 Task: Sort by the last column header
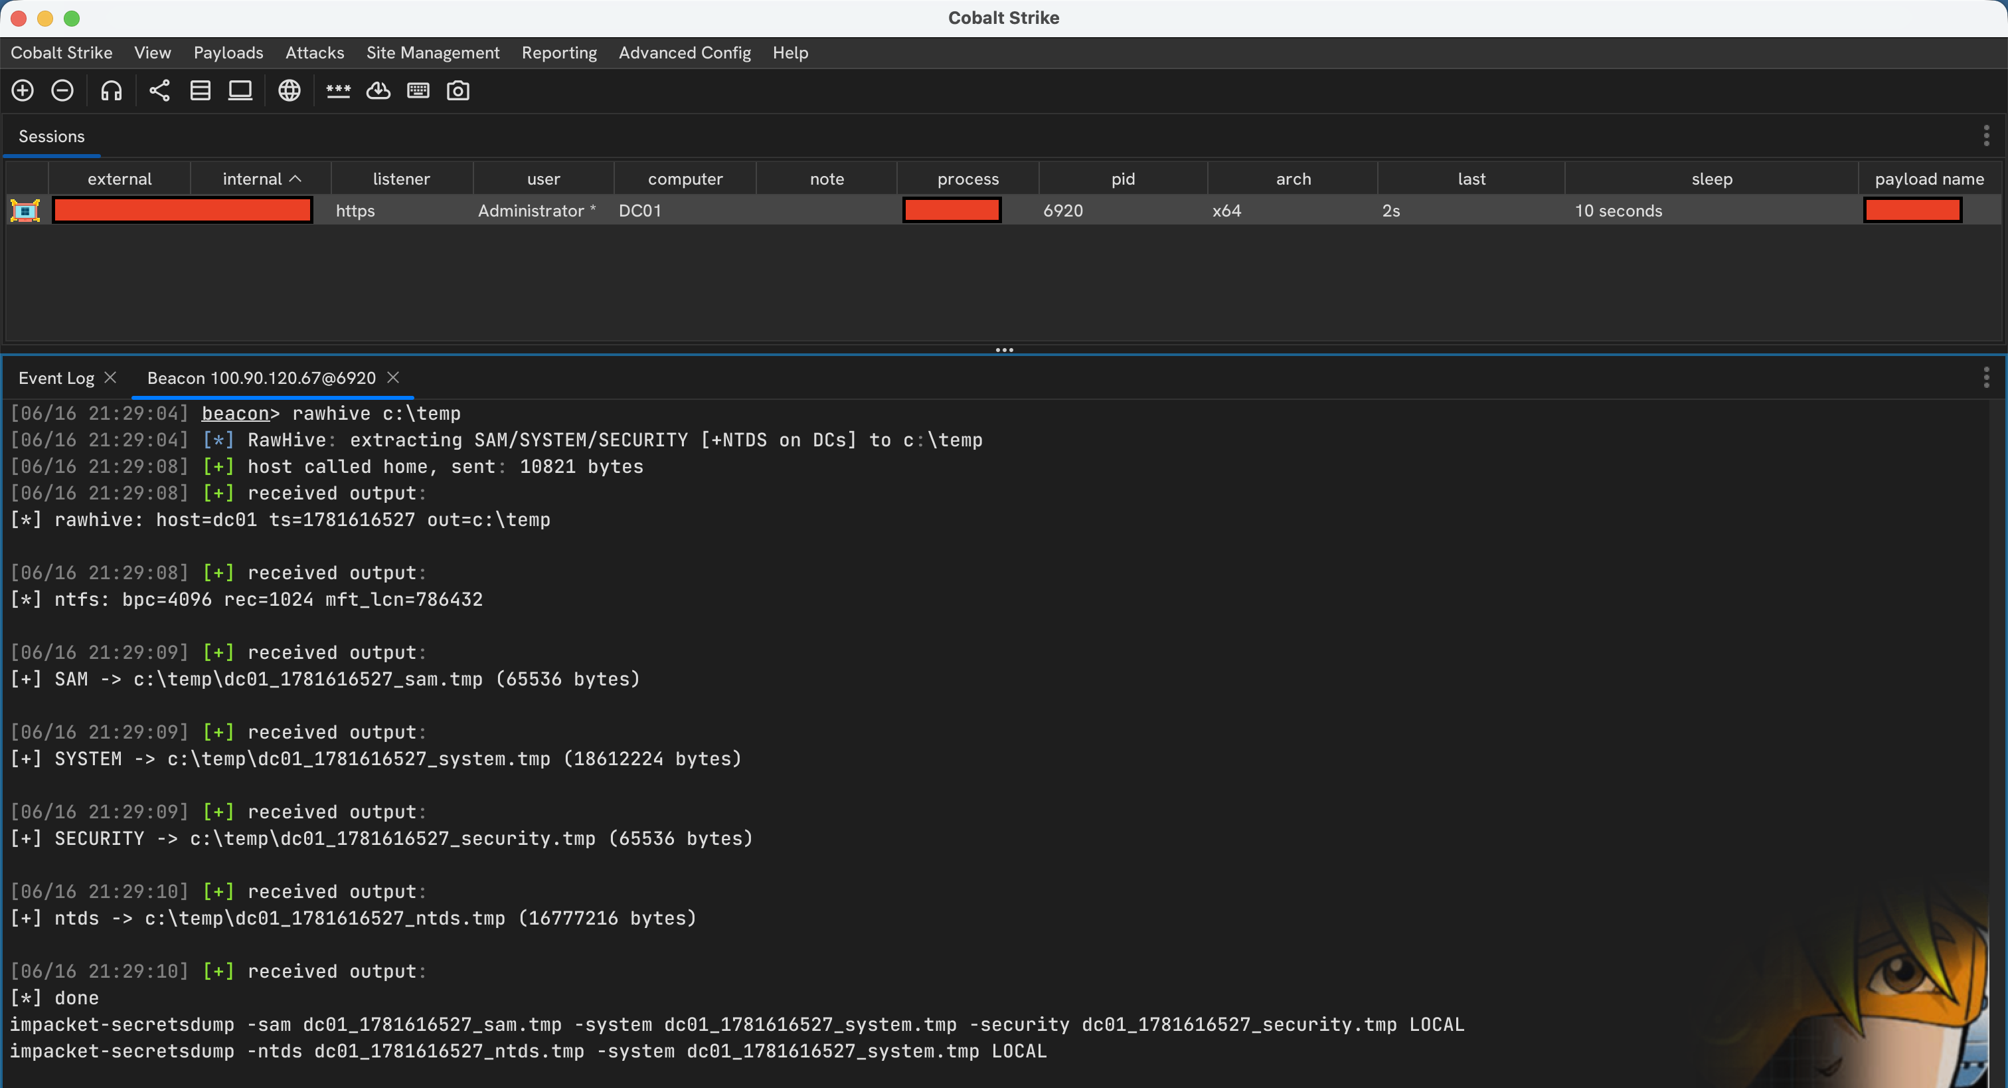coord(1471,179)
